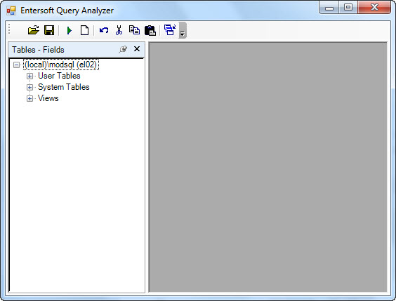Collapse the (local)\modsql (el02) node
Screen dimensions: 396x301
click(16, 65)
